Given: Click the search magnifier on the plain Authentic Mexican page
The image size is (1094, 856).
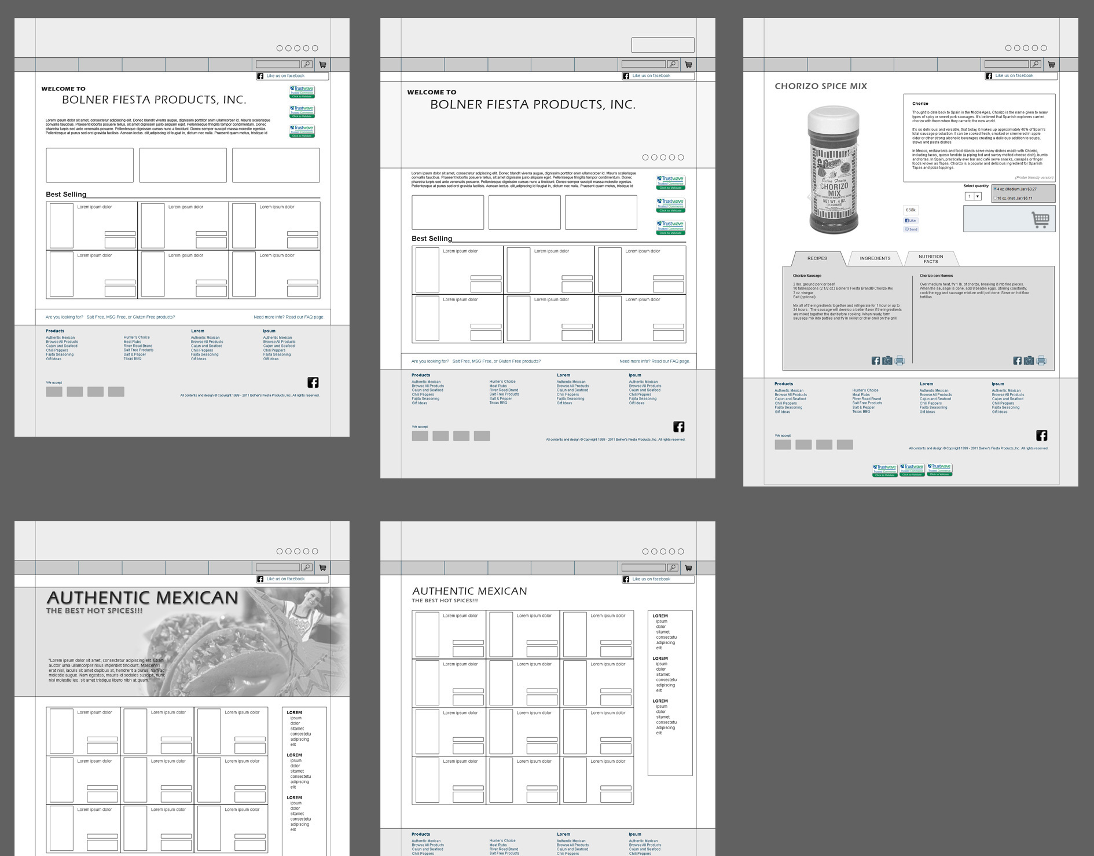Looking at the screenshot, I should [673, 568].
